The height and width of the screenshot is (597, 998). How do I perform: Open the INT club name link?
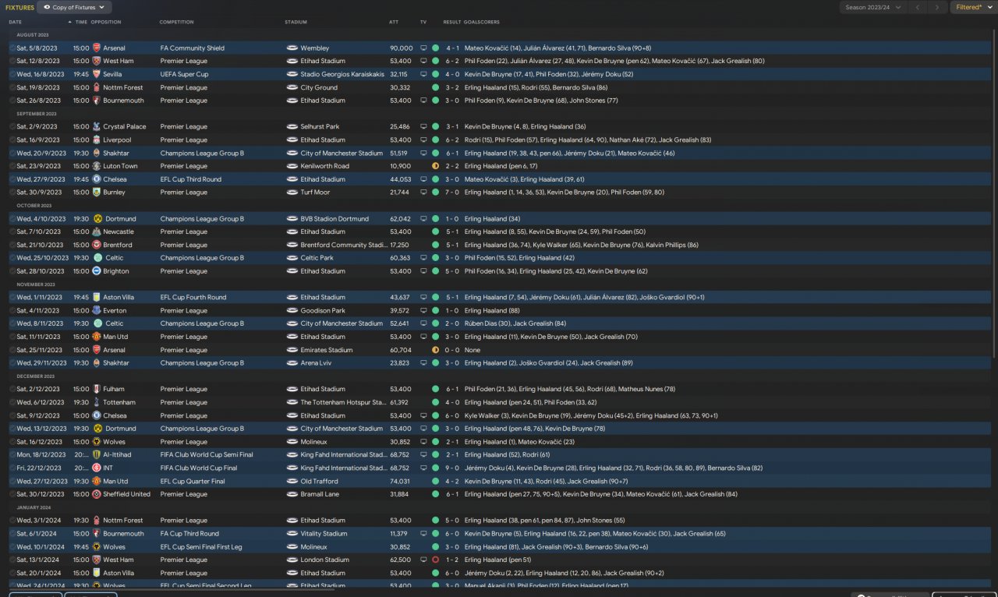pos(108,468)
